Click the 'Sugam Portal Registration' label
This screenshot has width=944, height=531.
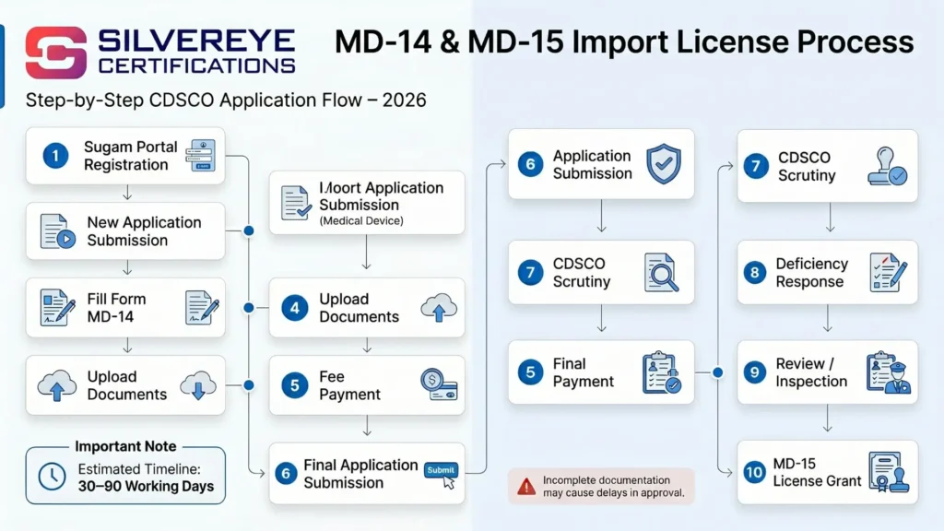pos(131,156)
